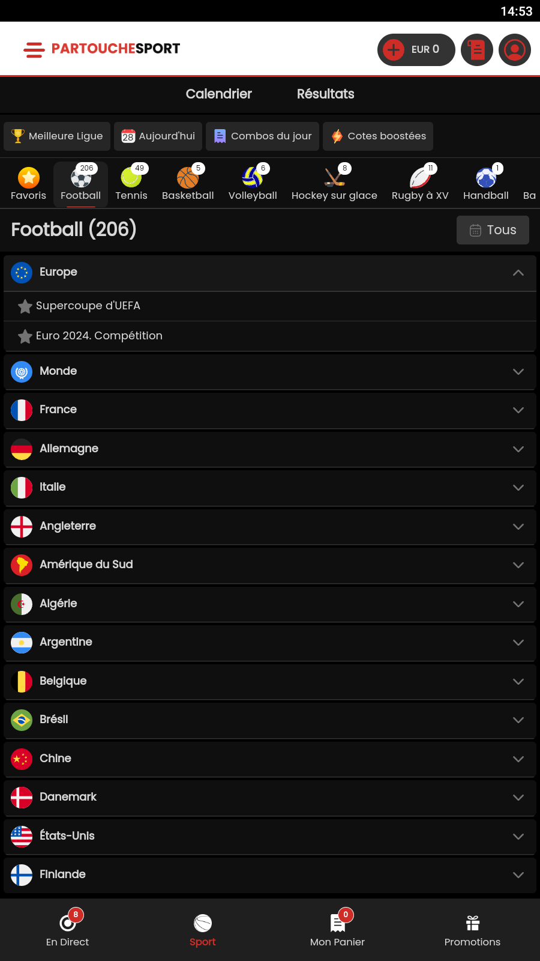Collapse the Europe section
Image resolution: width=540 pixels, height=961 pixels.
pyautogui.click(x=518, y=273)
